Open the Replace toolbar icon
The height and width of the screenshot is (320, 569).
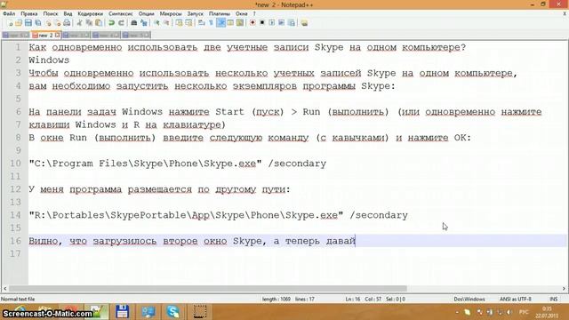pyautogui.click(x=144, y=23)
